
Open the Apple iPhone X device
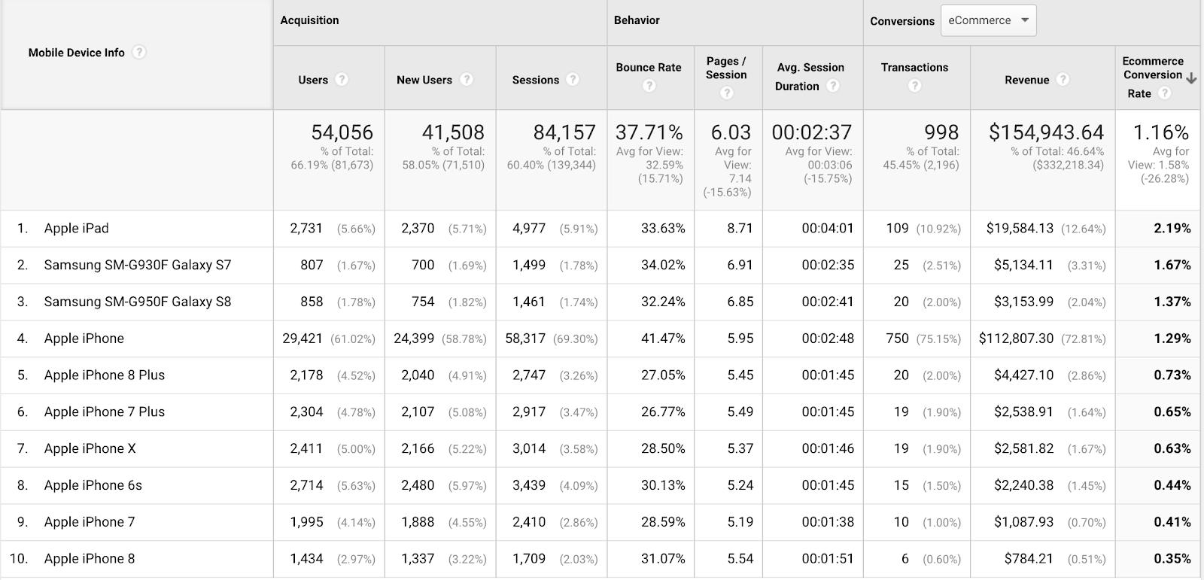coord(90,448)
